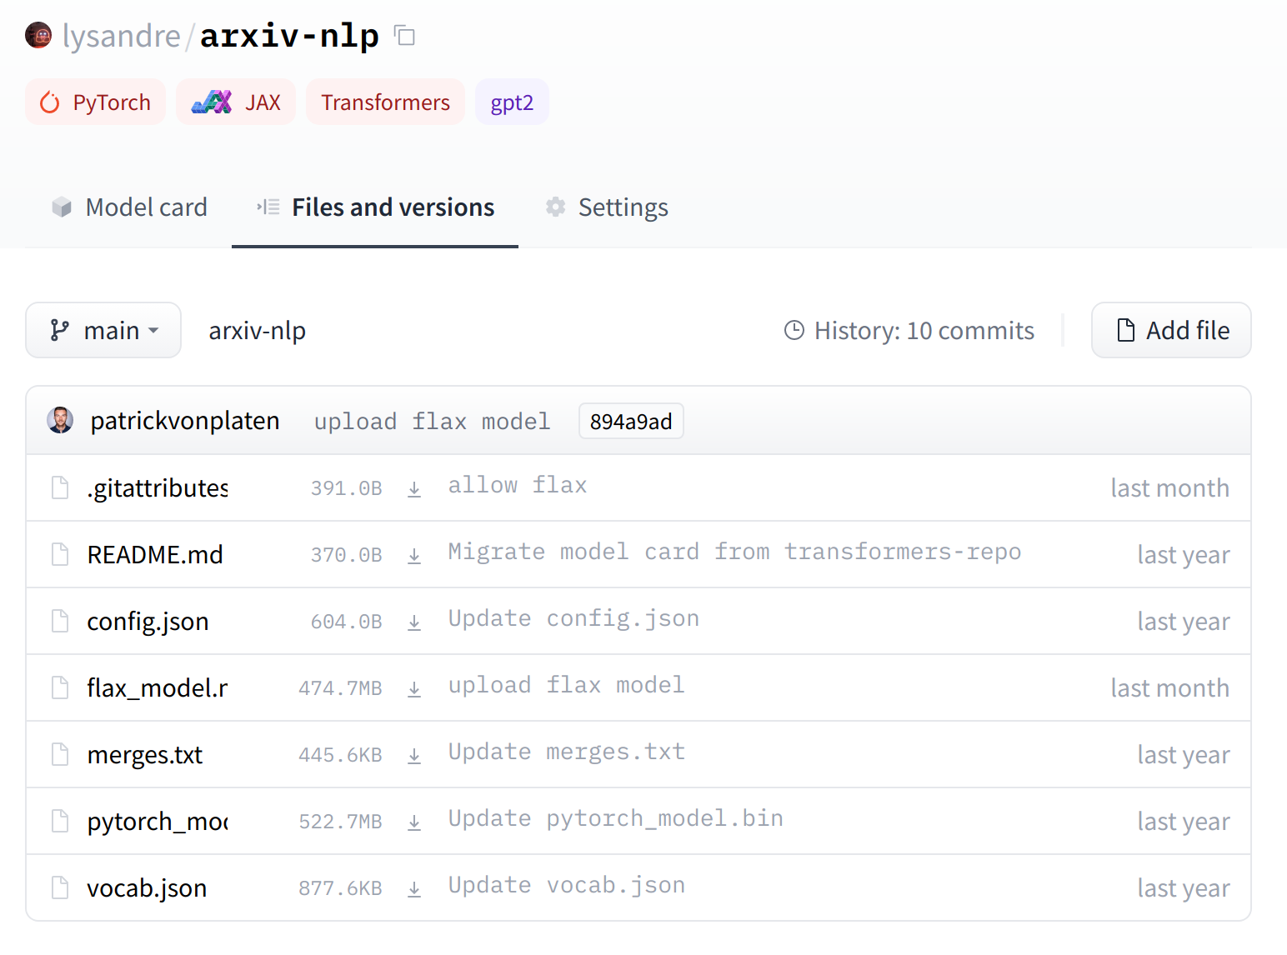Viewport: 1287px width, 955px height.
Task: Open the vocab.json file
Action: [147, 888]
